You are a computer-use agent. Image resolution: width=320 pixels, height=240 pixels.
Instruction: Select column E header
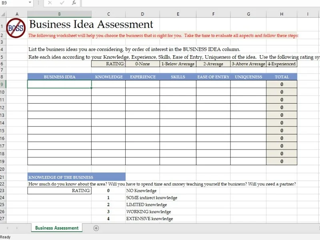[178, 14]
